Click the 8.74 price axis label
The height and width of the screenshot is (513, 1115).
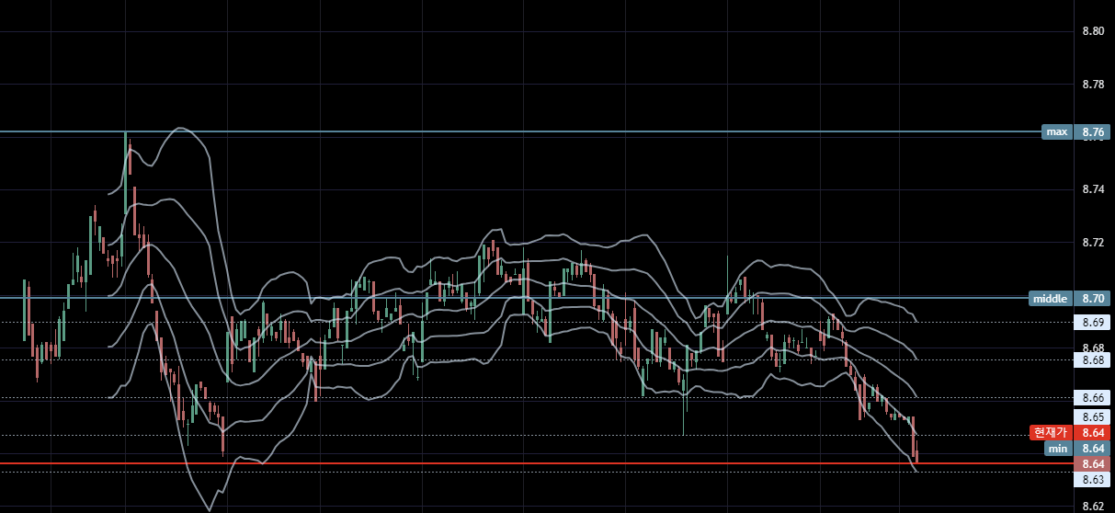tap(1093, 189)
